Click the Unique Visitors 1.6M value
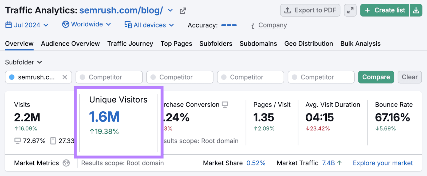The image size is (427, 176). click(104, 117)
